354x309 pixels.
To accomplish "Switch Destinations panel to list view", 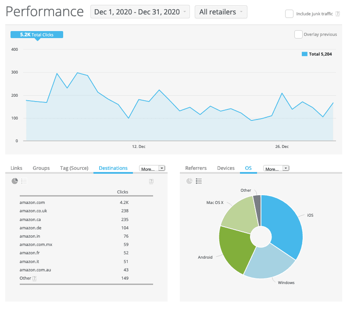I will (24, 181).
